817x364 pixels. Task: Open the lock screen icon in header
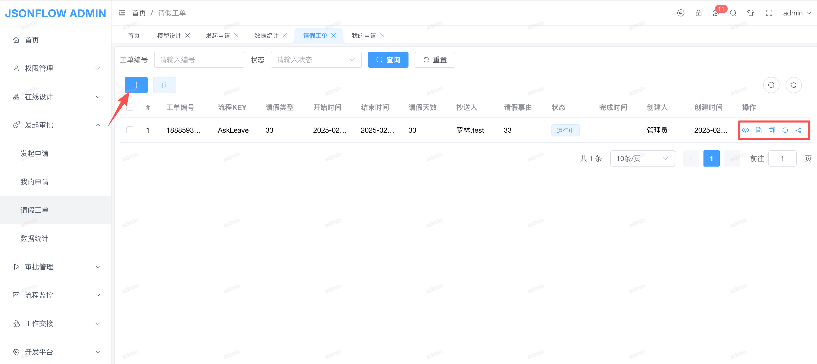[698, 13]
